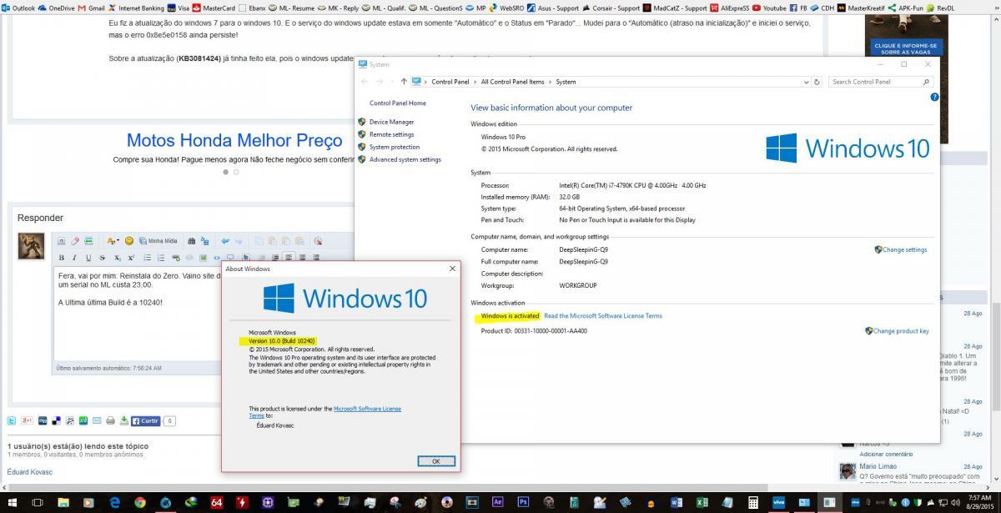The width and height of the screenshot is (1001, 513).
Task: Open Internet Banking bookmark
Action: [136, 8]
